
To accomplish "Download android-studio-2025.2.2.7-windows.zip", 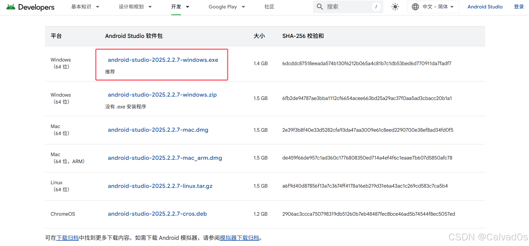I will (x=162, y=95).
